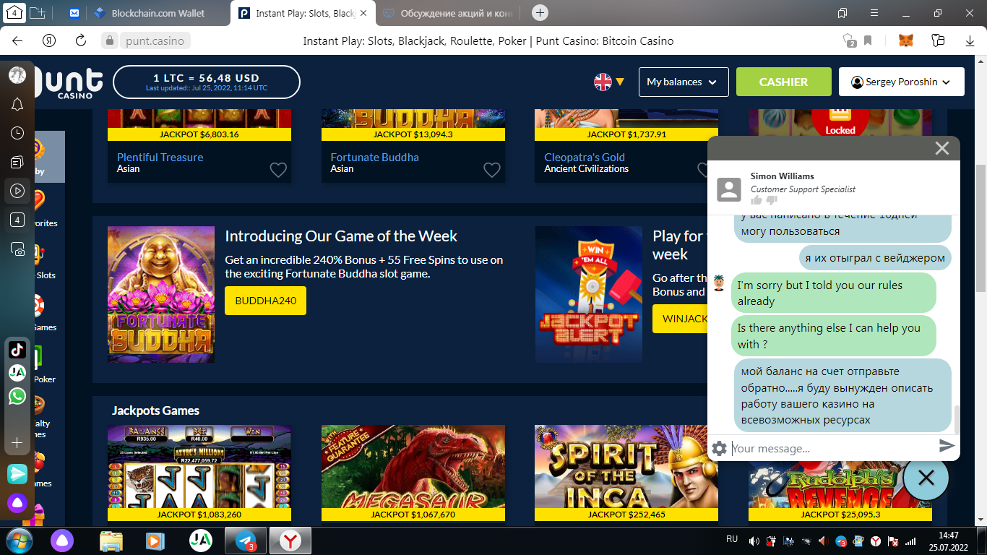Click the Punt Casino logo
This screenshot has width=987, height=555.
click(69, 83)
